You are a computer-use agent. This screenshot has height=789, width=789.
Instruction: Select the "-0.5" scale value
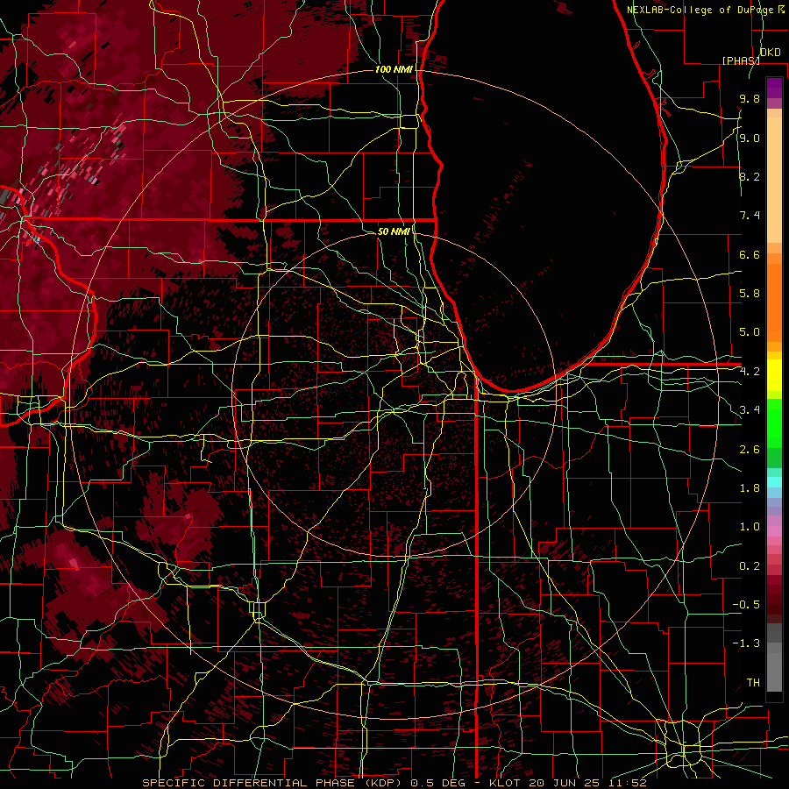(x=746, y=605)
